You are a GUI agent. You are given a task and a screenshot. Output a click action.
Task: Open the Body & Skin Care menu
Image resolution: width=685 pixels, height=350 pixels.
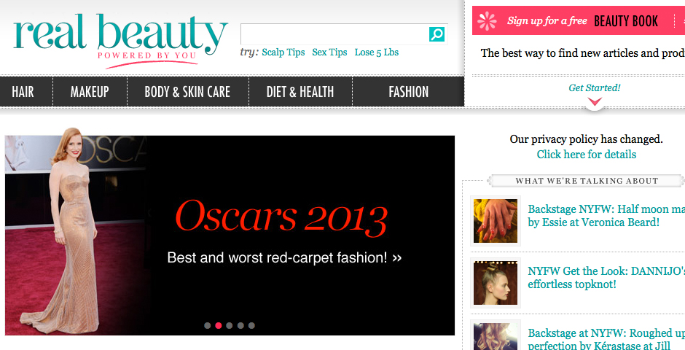(187, 92)
